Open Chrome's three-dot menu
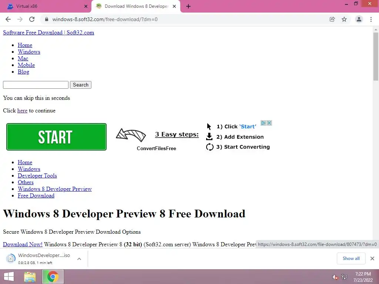379x284 pixels. pyautogui.click(x=371, y=19)
